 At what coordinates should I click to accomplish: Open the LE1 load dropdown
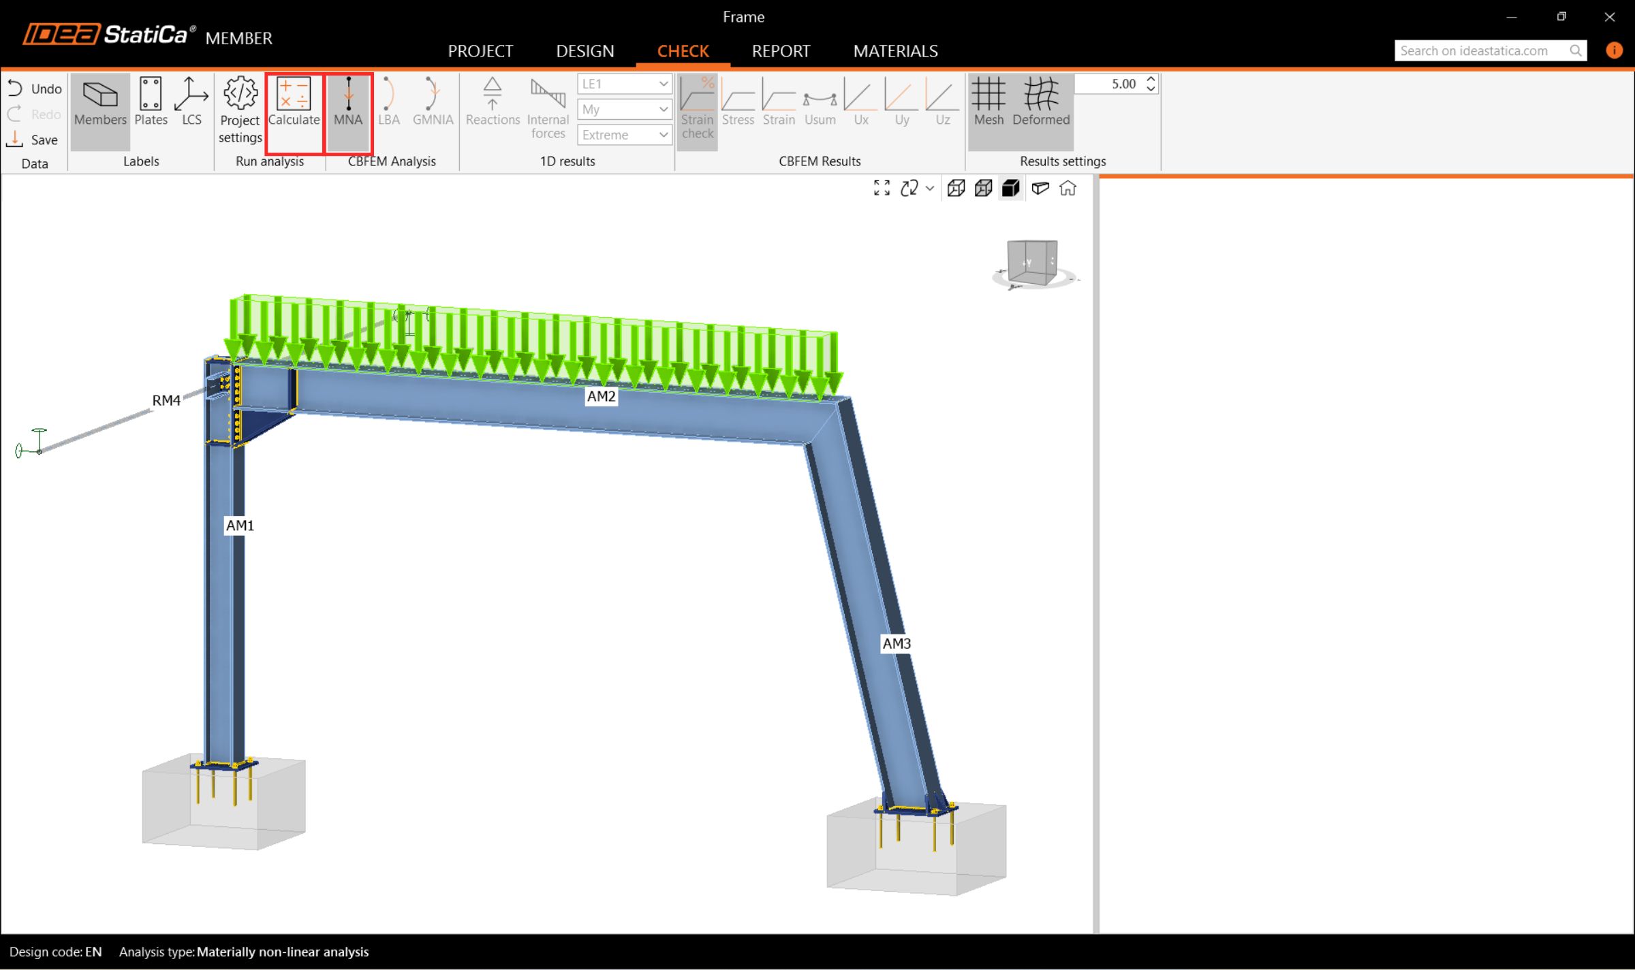point(624,84)
